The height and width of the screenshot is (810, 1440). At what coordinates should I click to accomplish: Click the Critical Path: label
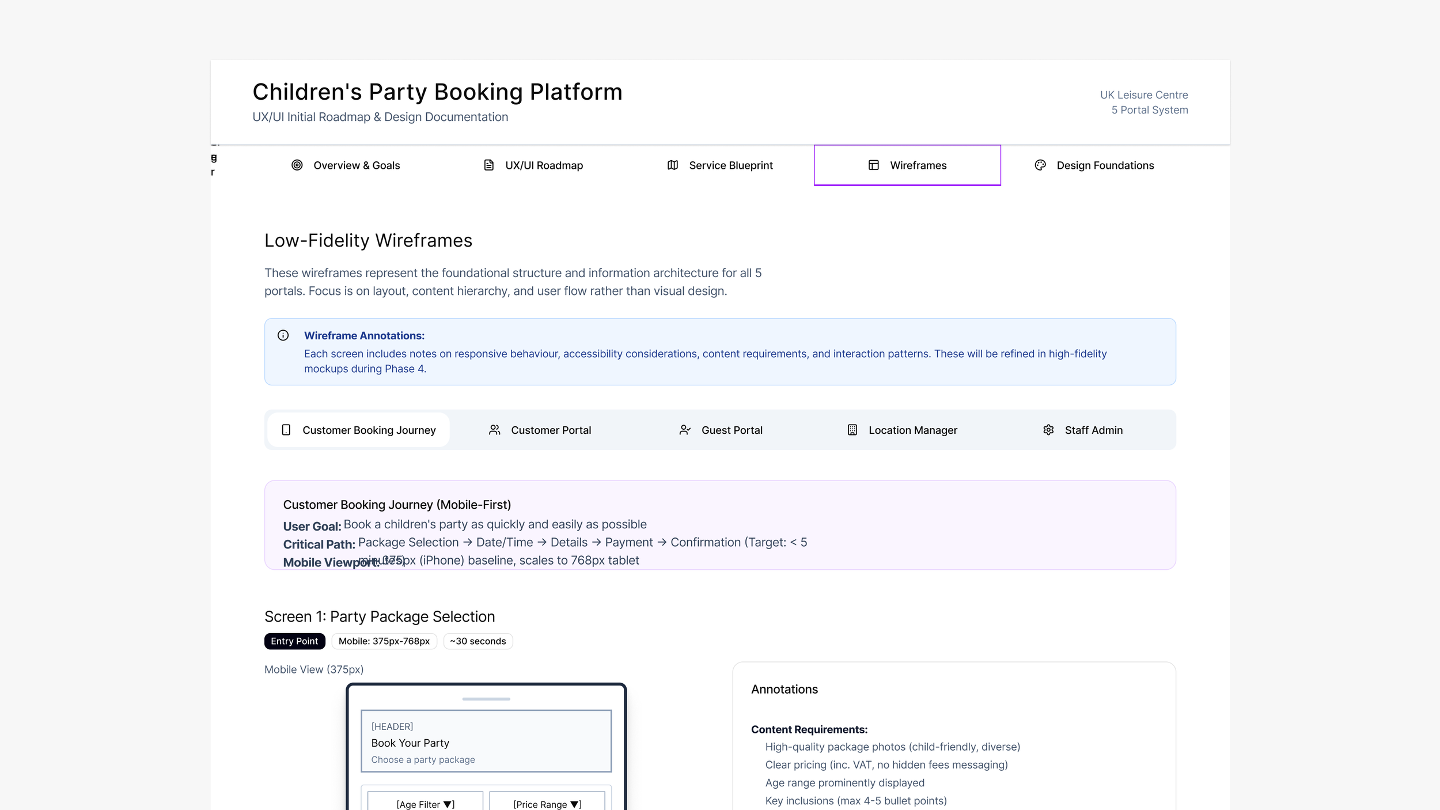(319, 544)
